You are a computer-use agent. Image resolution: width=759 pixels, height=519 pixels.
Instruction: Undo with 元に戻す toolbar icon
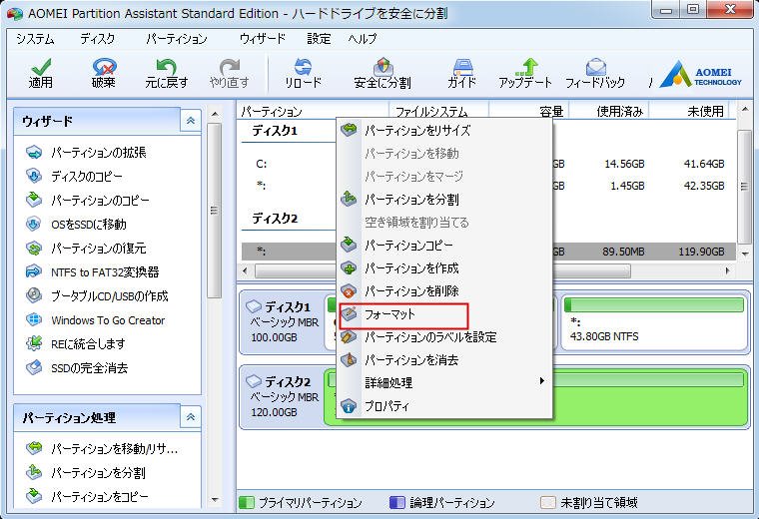point(167,74)
